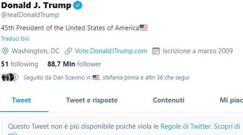Click the Donald J. Trump profile name
The image size is (243, 135).
coord(36,5)
